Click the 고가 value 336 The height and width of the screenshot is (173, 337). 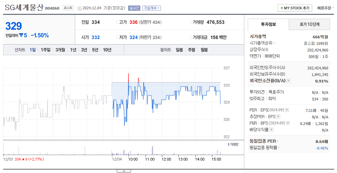(x=133, y=22)
